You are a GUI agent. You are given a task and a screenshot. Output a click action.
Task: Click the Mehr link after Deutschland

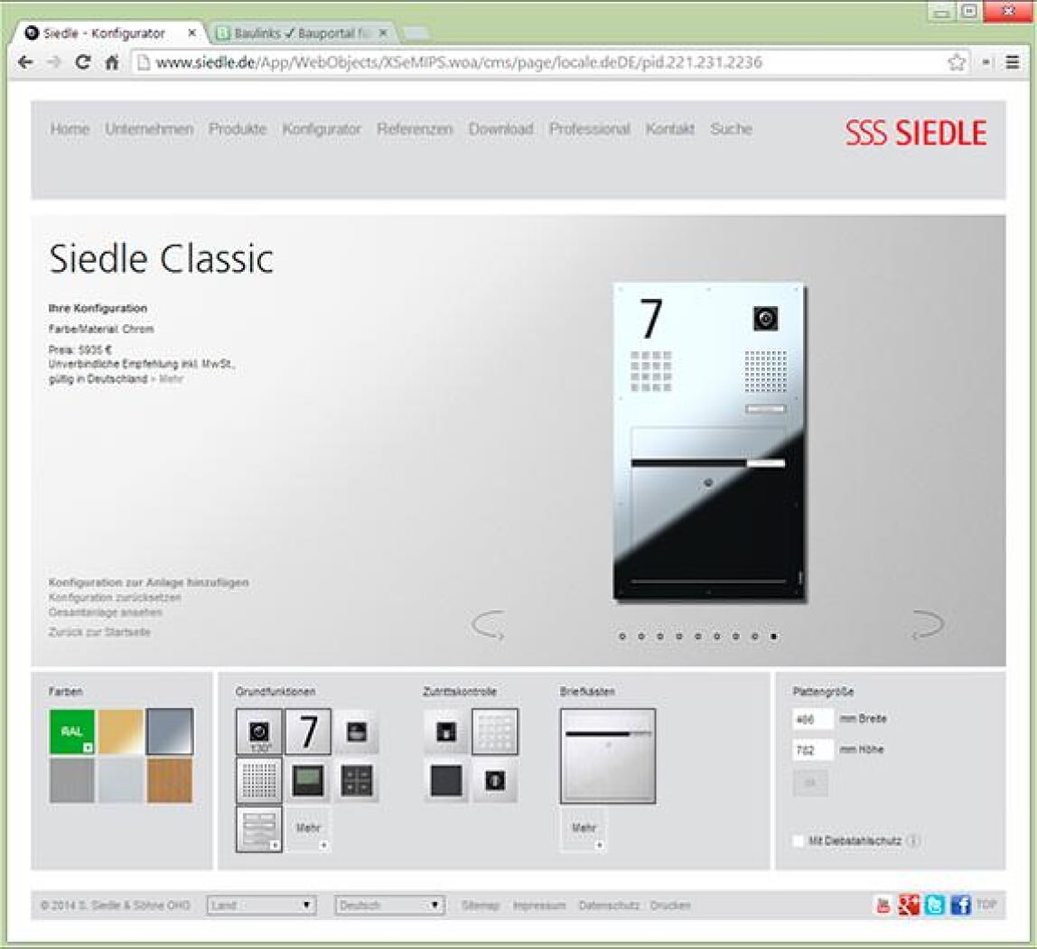(x=171, y=379)
